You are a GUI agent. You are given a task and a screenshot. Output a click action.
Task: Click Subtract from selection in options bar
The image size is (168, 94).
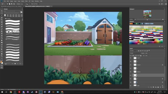(x=12, y=4)
